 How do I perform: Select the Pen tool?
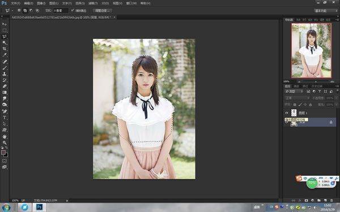point(5,111)
